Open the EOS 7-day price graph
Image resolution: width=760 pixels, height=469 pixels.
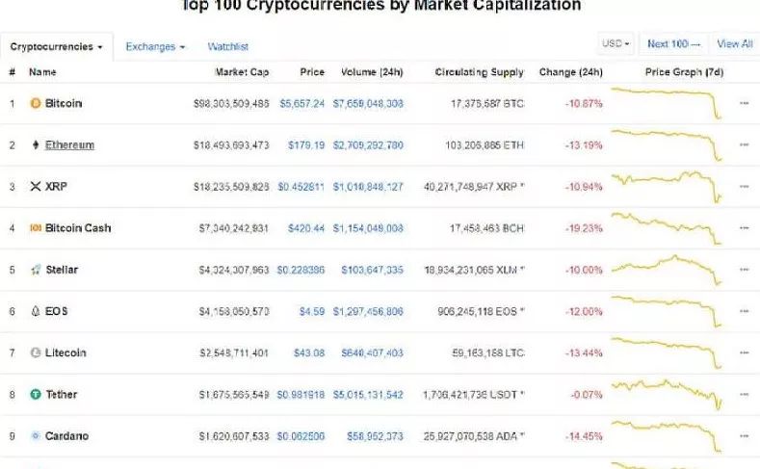667,311
